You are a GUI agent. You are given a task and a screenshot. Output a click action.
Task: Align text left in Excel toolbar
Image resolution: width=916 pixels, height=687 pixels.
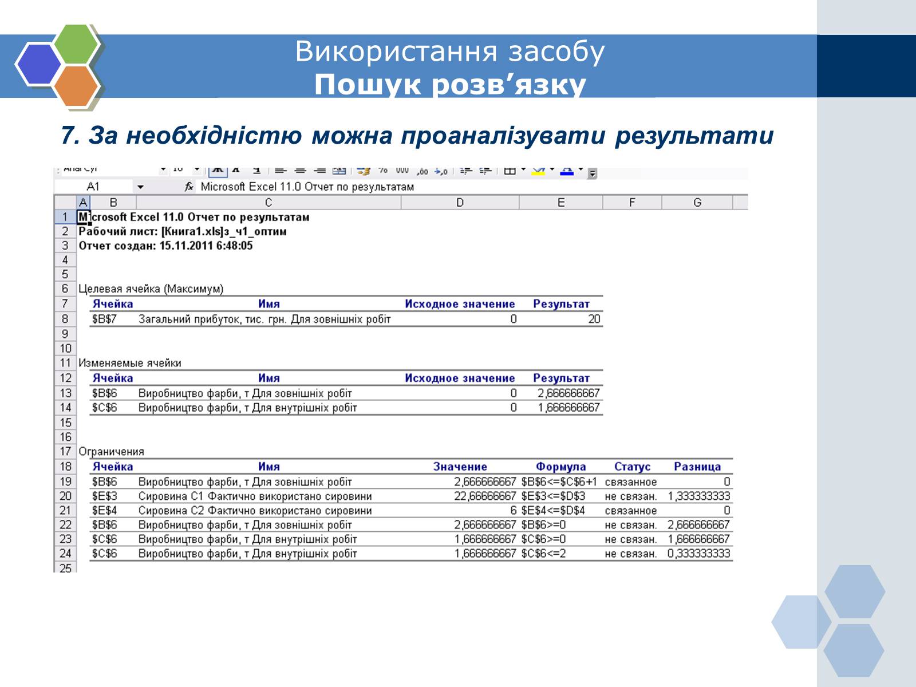click(280, 171)
